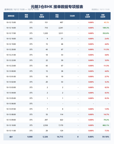This screenshot has height=144, width=114.
Task: Click the 10-13 08:00 time cell
Action: (x=11, y=115)
